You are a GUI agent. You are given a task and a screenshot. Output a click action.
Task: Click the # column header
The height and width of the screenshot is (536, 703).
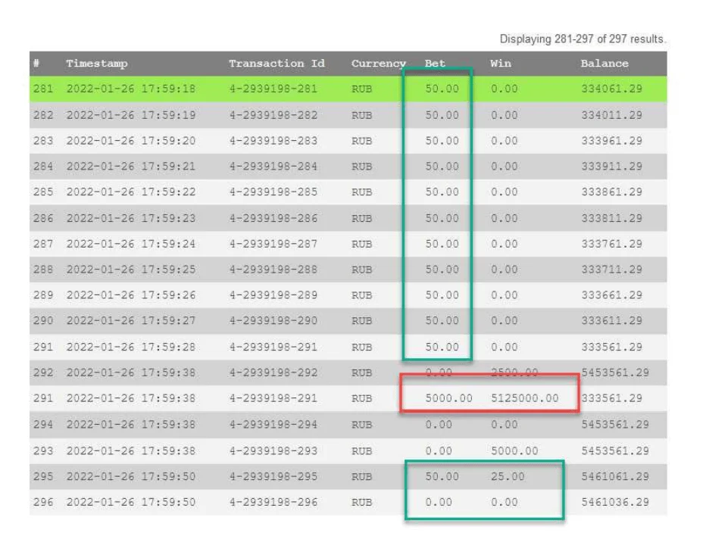[x=36, y=63]
